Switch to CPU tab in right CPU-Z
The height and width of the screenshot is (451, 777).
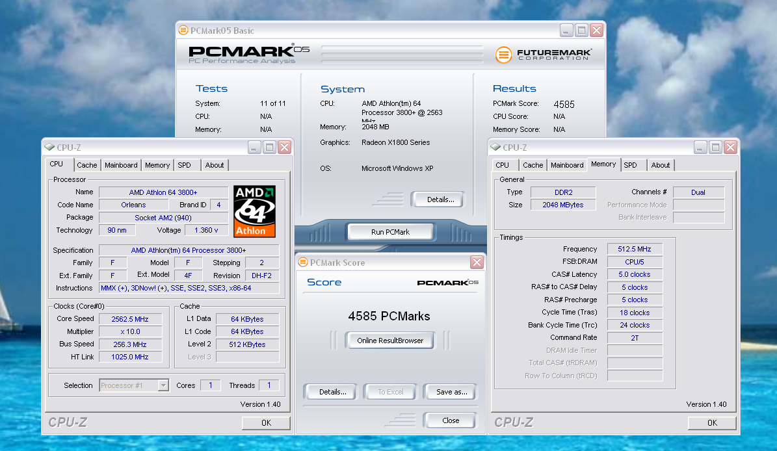click(503, 165)
